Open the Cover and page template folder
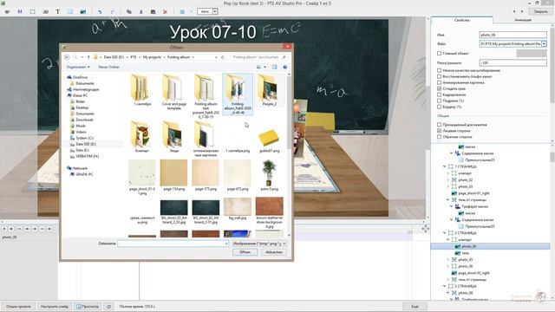Screen dimensions: 555x312 [x=173, y=92]
